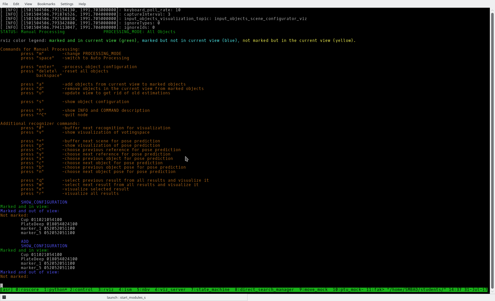Select tmux window 8:direct_search_manager
This screenshot has width=495, height=301.
264,290
